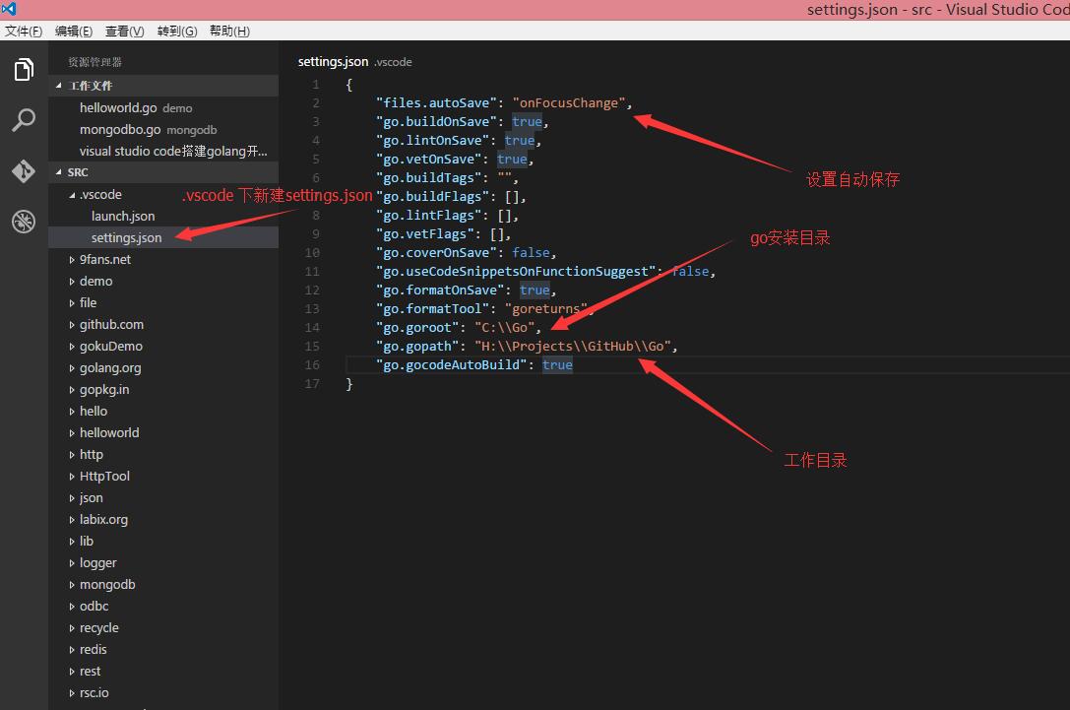Open the 文件(F) menu
This screenshot has height=710, width=1070.
tap(24, 32)
